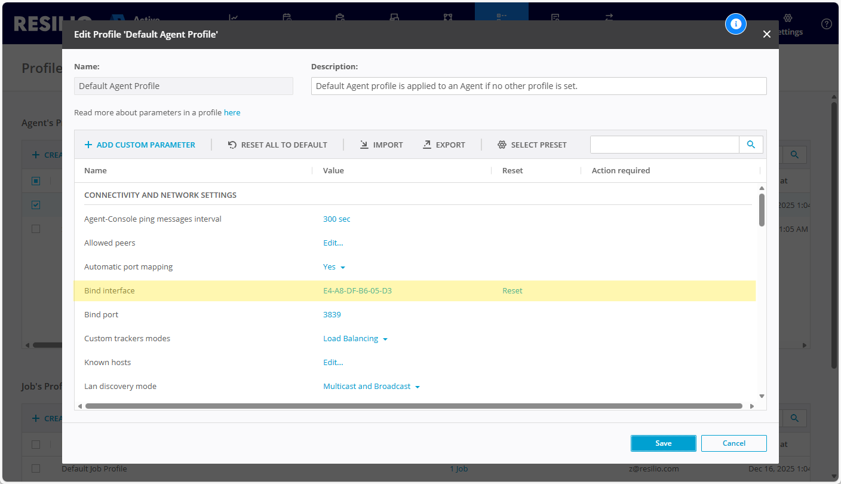Click the Export parameters icon
This screenshot has width=841, height=484.
tap(427, 145)
